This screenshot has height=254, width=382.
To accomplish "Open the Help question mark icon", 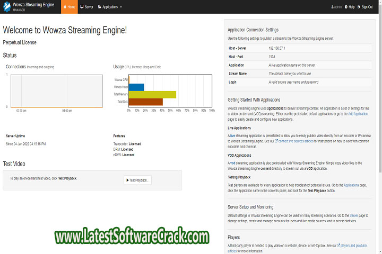I will click(346, 7).
